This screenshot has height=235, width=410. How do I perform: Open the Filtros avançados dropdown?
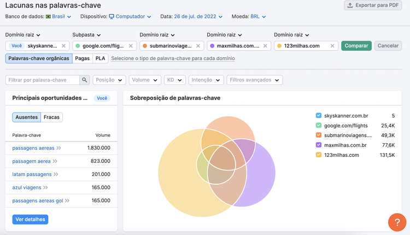[255, 80]
